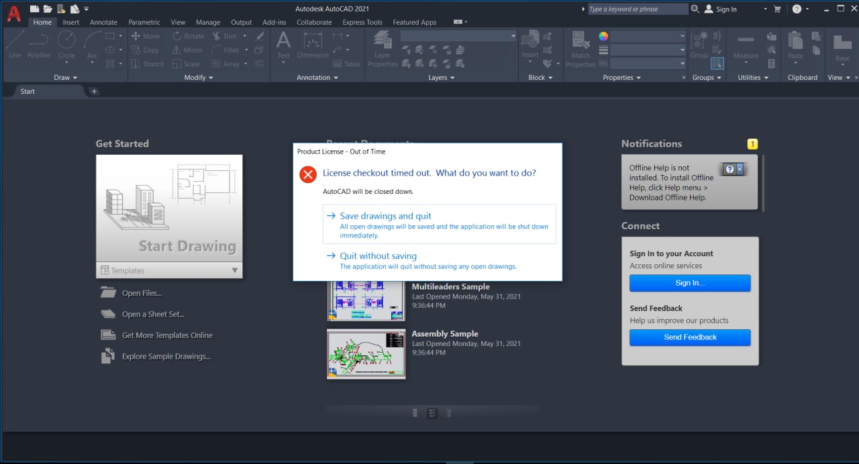Click the Notifications count badge
859x464 pixels.
pos(752,144)
